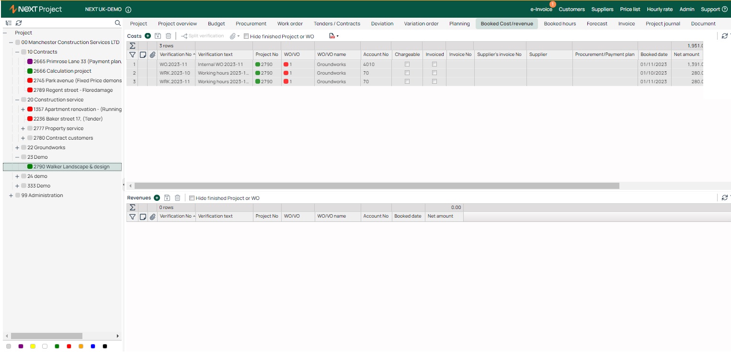Open the Procurement tab
The width and height of the screenshot is (731, 352).
(251, 23)
